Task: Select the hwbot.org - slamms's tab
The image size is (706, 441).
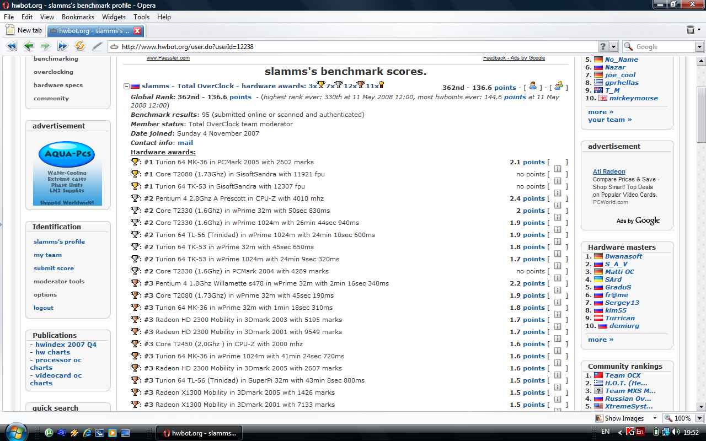Action: pos(95,31)
